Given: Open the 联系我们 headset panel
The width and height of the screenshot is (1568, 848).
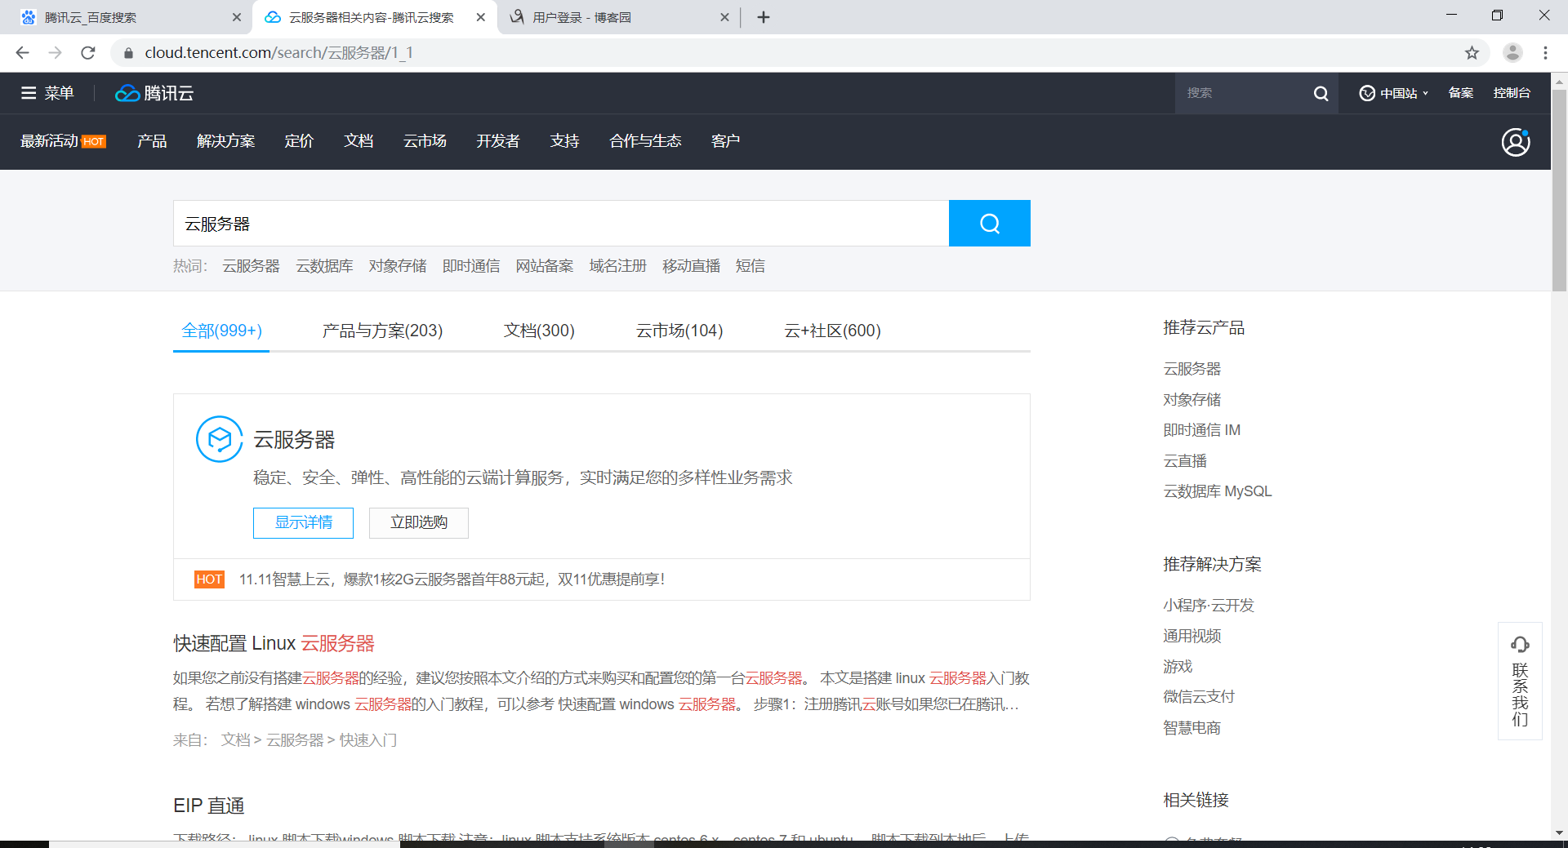Looking at the screenshot, I should tap(1520, 681).
